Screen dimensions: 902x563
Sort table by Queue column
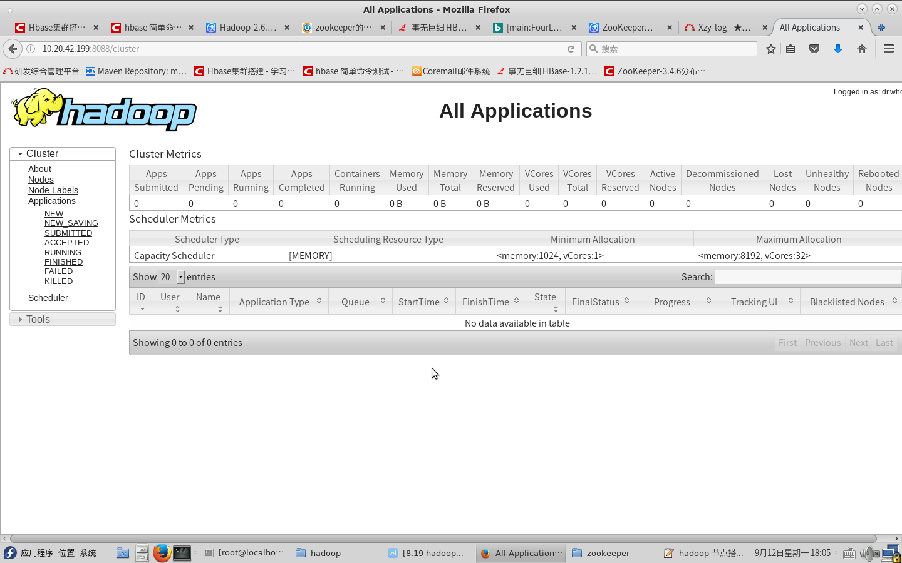[x=361, y=302]
